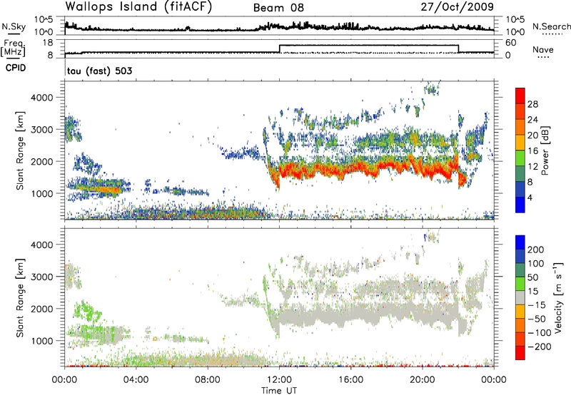Select the Power [dB] colorbar title

coord(545,150)
